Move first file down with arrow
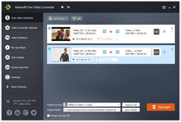The width and height of the screenshot is (181, 122). point(172,32)
